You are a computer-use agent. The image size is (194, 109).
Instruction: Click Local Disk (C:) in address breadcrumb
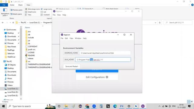(35, 23)
